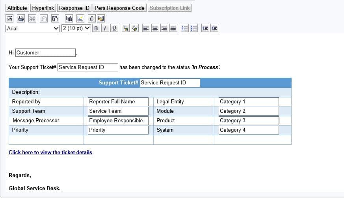344x198 pixels.
Task: Open the text color picker
Action: pos(126,28)
